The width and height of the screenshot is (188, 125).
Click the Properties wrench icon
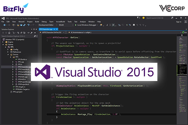[32, 33]
